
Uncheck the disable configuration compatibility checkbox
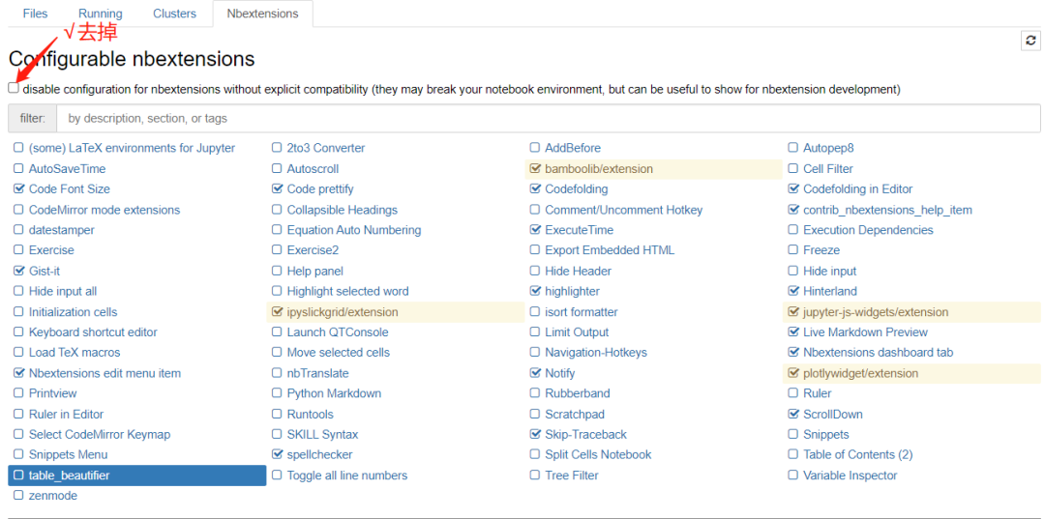click(14, 88)
